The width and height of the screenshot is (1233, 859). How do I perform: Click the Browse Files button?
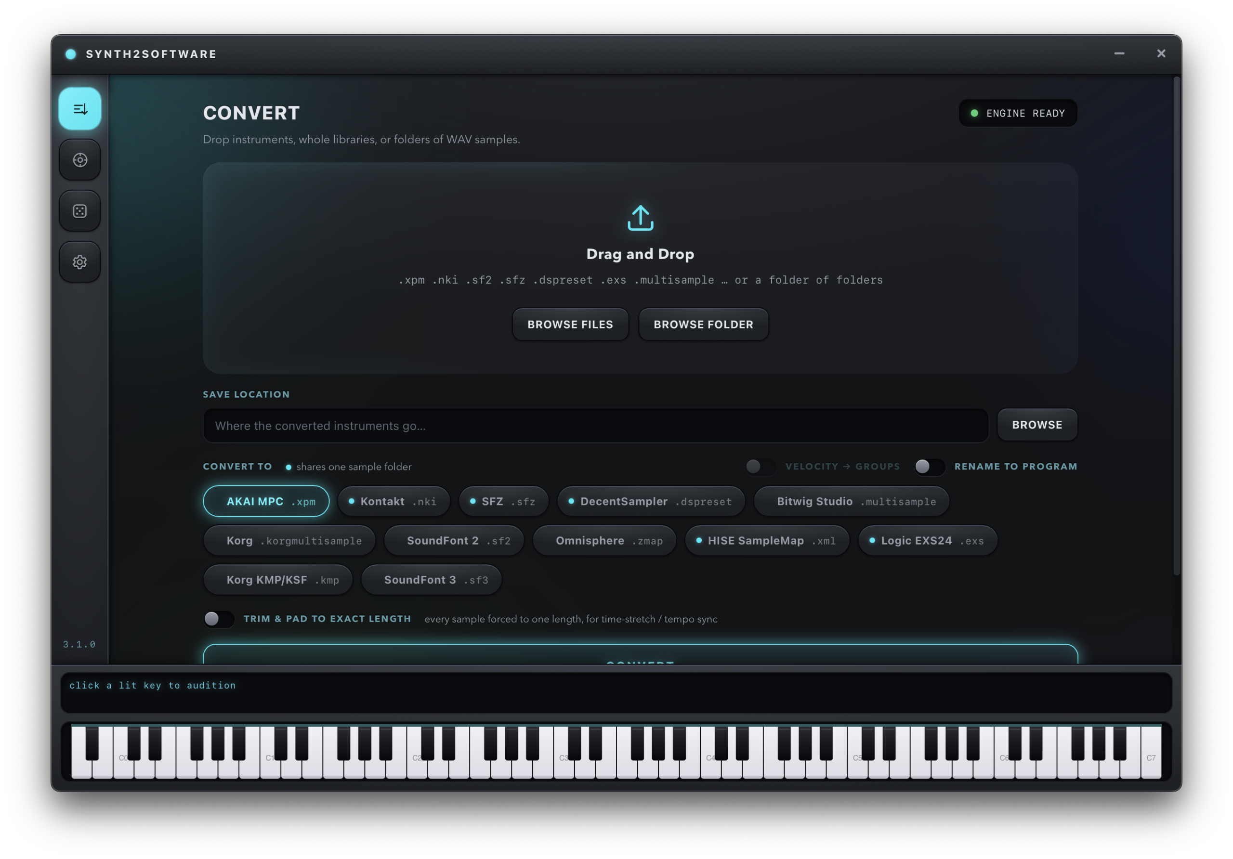tap(570, 324)
